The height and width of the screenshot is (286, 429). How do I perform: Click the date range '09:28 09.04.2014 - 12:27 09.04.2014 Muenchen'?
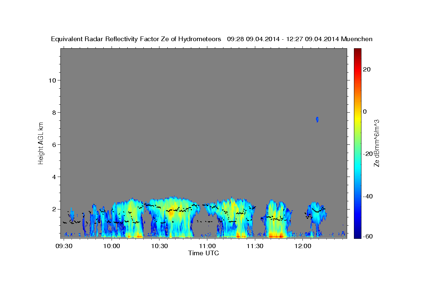(300, 39)
